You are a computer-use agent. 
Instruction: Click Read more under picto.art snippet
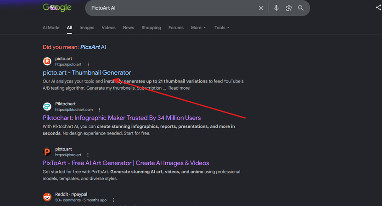(179, 88)
